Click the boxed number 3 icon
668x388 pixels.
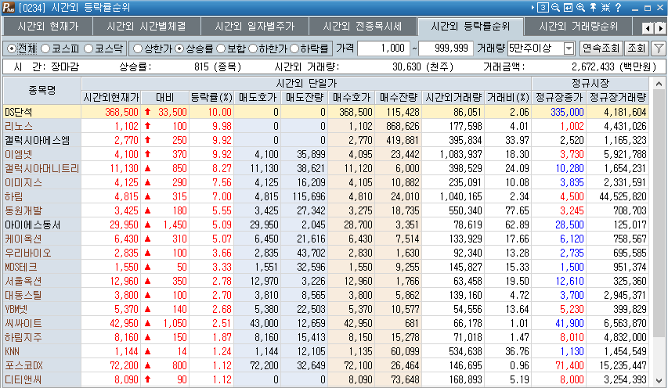pos(543,8)
